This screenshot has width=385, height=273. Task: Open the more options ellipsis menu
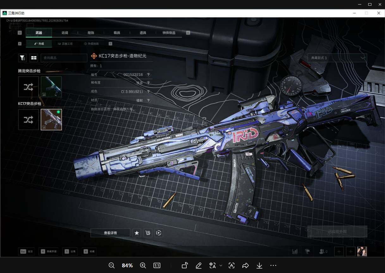273,265
